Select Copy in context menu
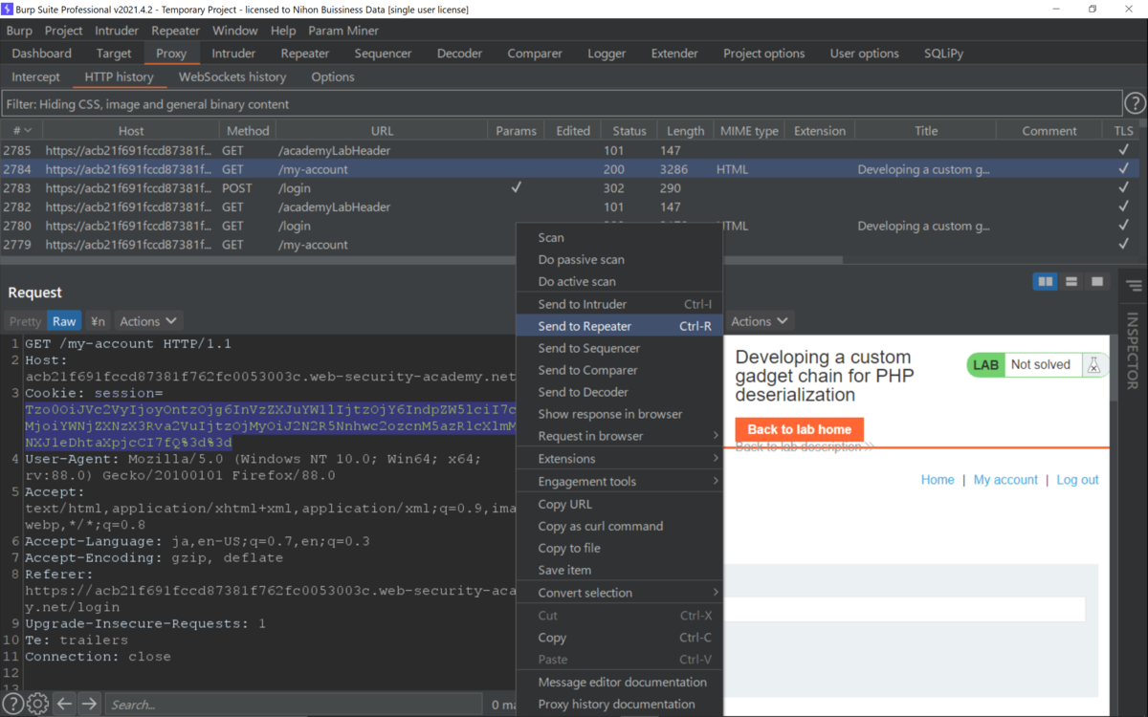 tap(619, 638)
